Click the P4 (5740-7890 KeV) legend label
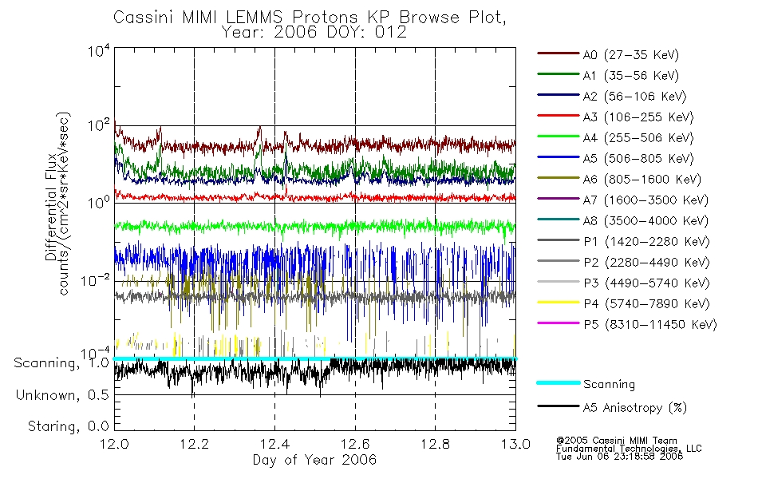The width and height of the screenshot is (758, 479). (x=646, y=304)
